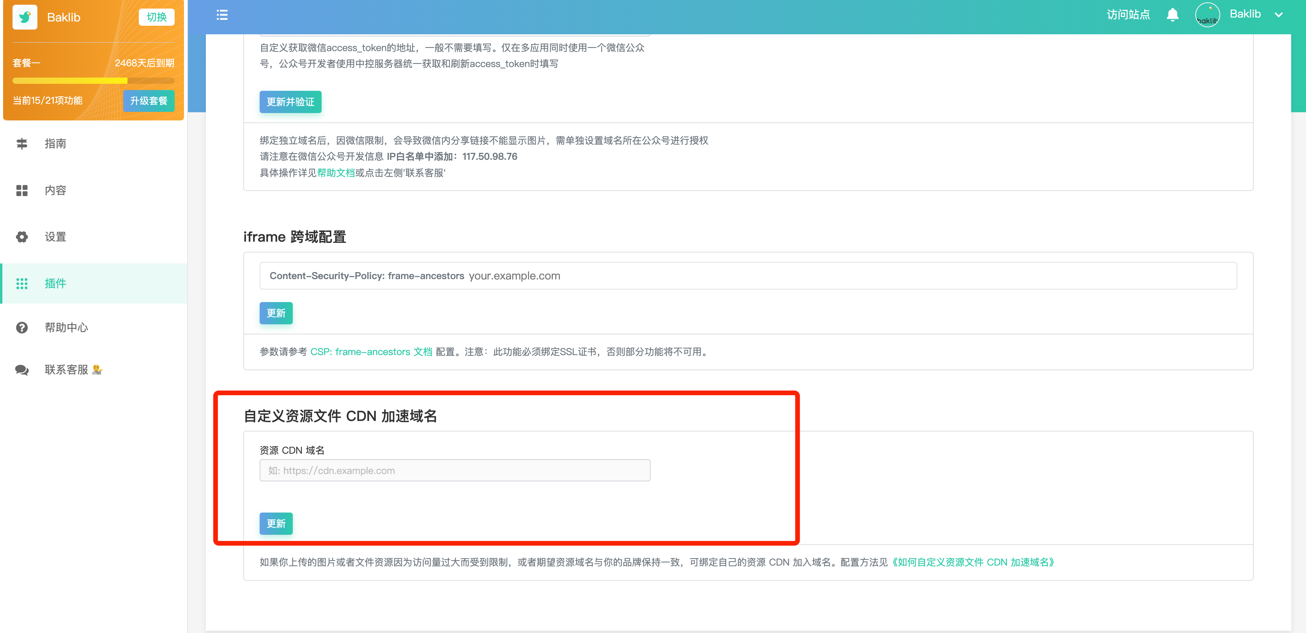Click the 内容 grid icon

click(22, 191)
